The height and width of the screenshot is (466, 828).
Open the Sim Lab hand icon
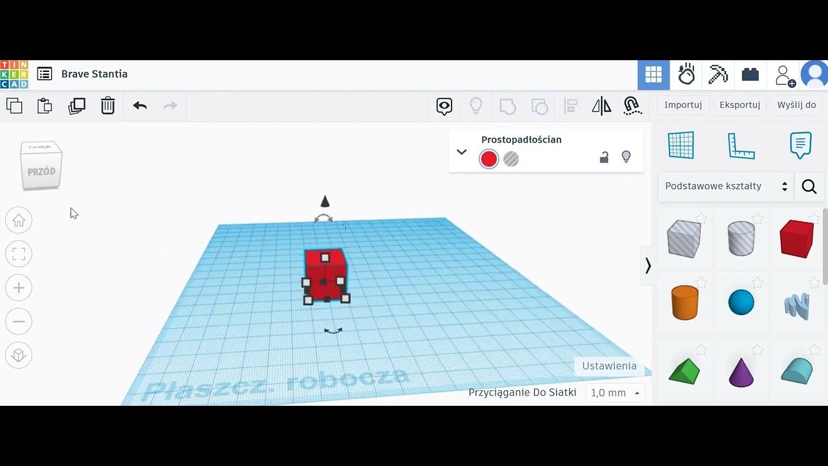pos(686,74)
